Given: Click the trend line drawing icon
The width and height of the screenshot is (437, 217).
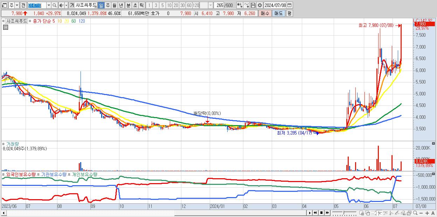Looking at the screenshot, I should click(x=386, y=213).
